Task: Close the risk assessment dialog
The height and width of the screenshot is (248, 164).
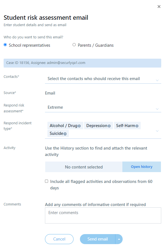Action: pos(159,7)
